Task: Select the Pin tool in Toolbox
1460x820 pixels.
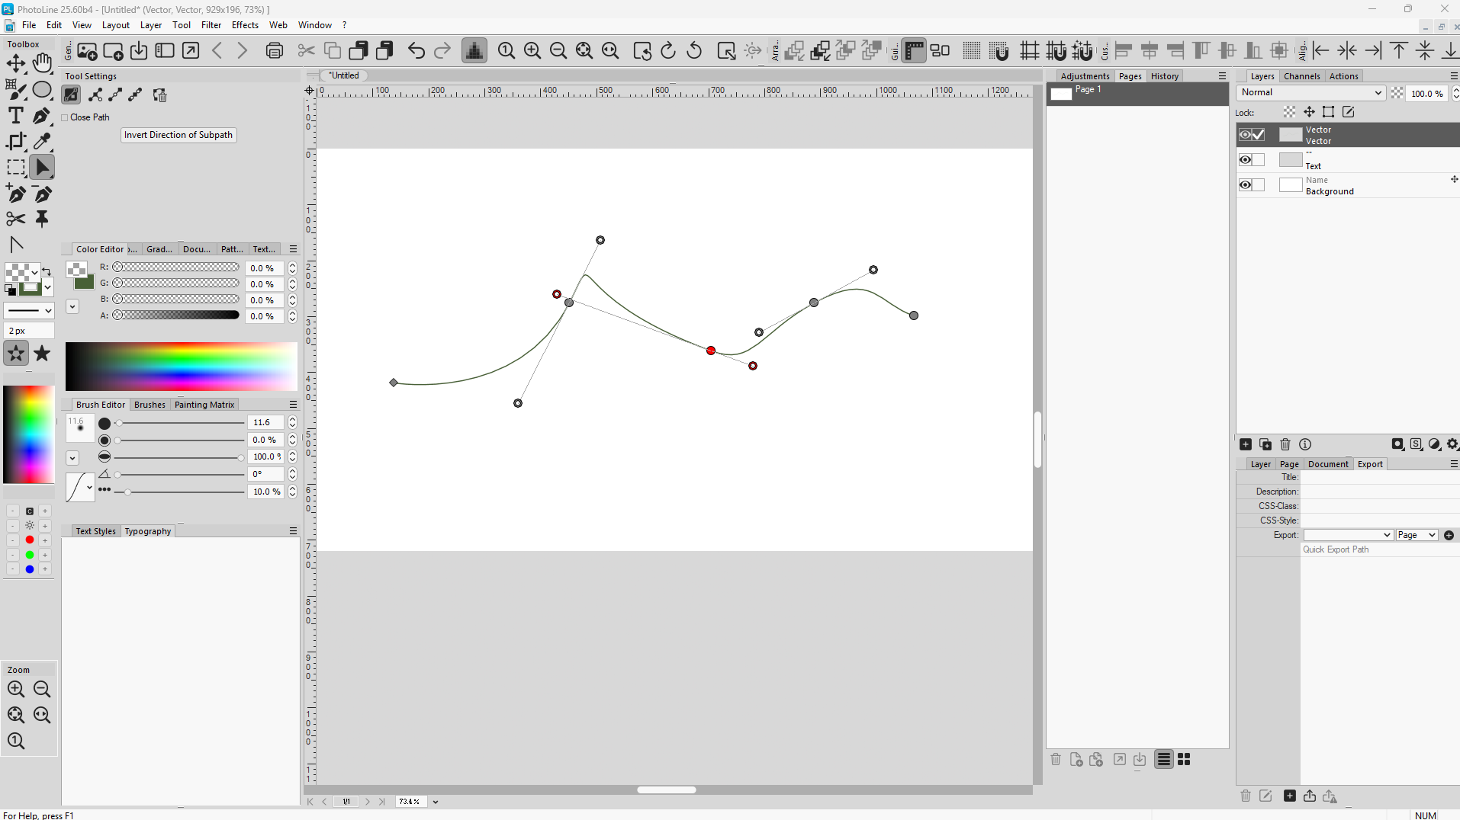Action: click(x=43, y=219)
